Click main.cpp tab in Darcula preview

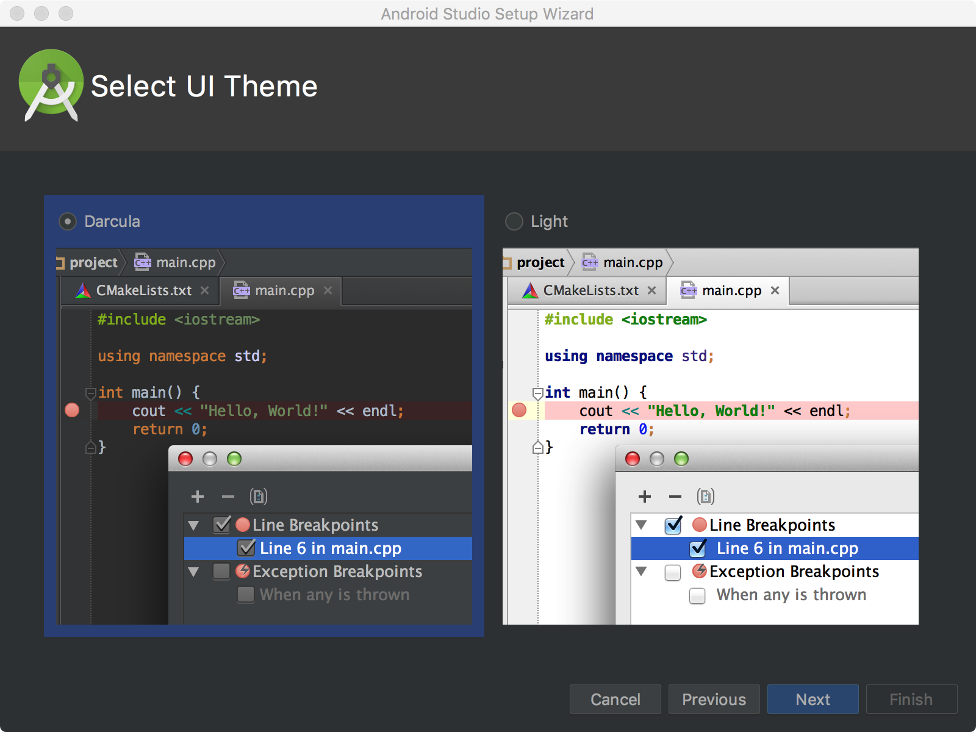click(x=280, y=291)
